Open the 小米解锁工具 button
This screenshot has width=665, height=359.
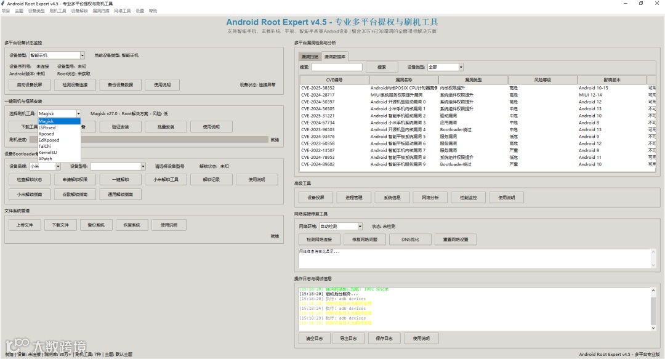tap(166, 180)
